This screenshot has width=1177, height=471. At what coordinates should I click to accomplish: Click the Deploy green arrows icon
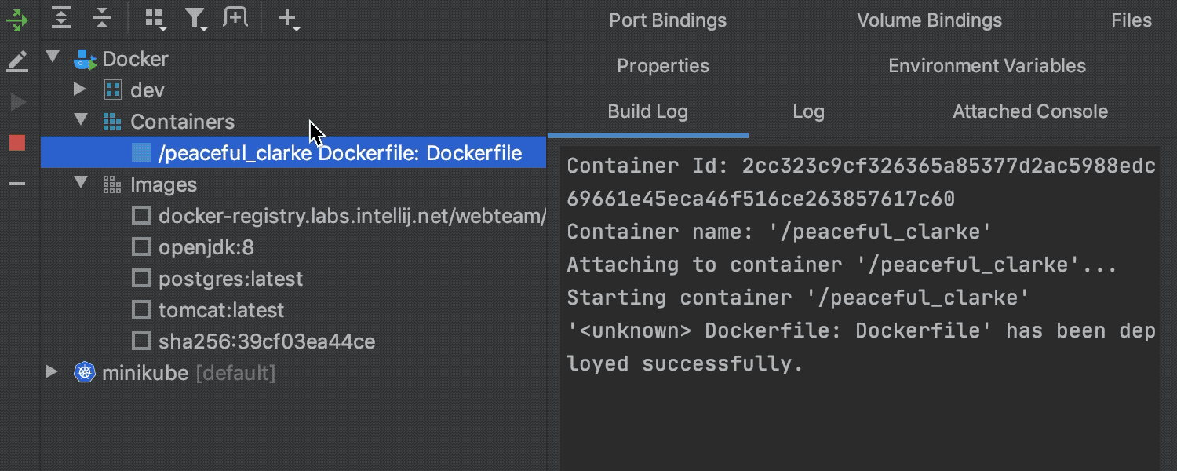(17, 20)
